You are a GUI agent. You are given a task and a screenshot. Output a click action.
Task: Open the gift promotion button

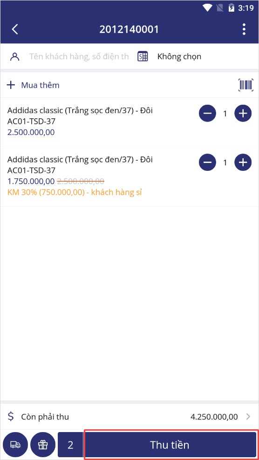point(43,445)
